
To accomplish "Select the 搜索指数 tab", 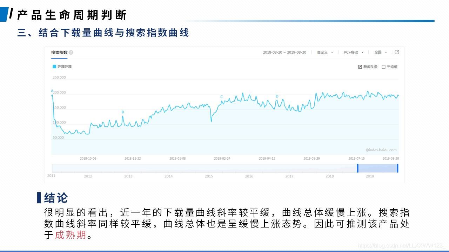I will pyautogui.click(x=59, y=52).
